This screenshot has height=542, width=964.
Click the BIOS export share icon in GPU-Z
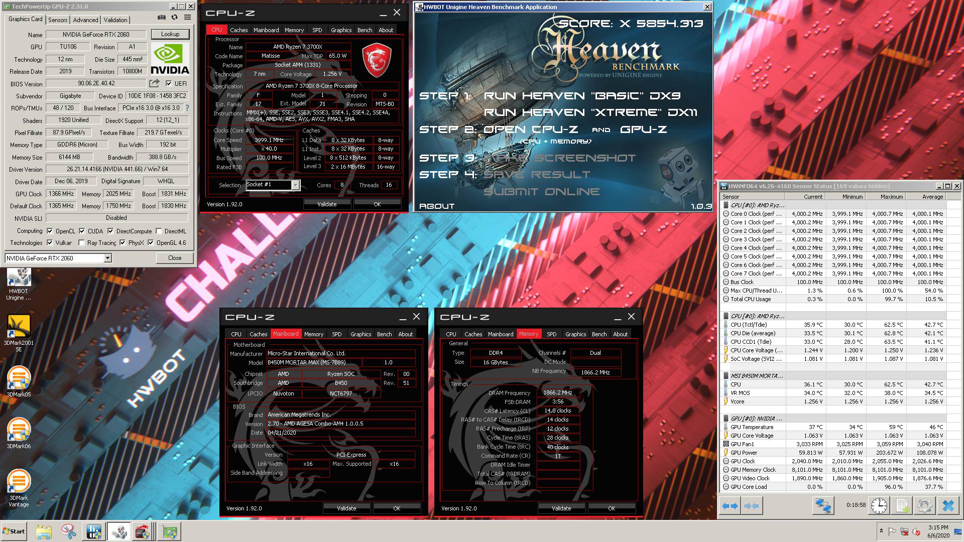coord(155,83)
